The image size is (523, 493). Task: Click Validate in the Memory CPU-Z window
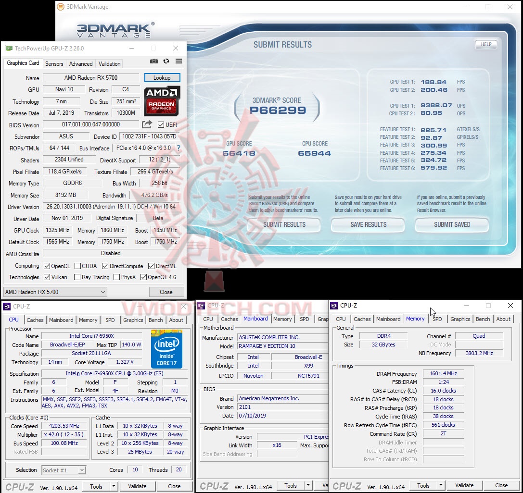pyautogui.click(x=464, y=485)
